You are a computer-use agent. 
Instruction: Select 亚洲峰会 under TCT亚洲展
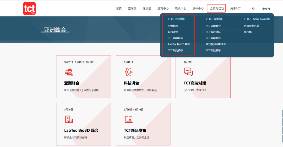tap(173, 26)
